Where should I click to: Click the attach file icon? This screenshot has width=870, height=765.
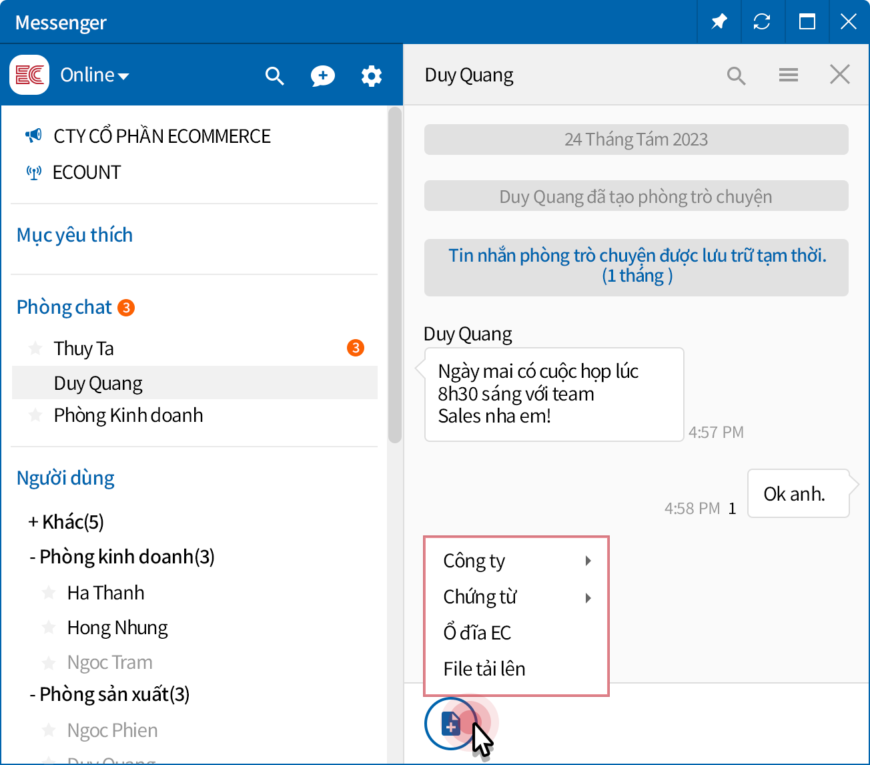click(451, 723)
